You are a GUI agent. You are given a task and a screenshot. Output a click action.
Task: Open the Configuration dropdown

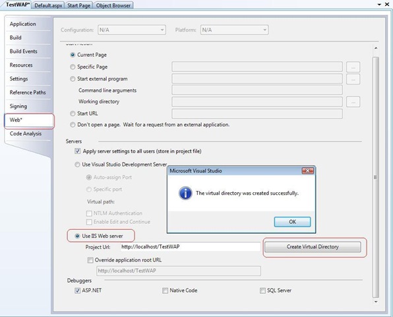pos(132,30)
